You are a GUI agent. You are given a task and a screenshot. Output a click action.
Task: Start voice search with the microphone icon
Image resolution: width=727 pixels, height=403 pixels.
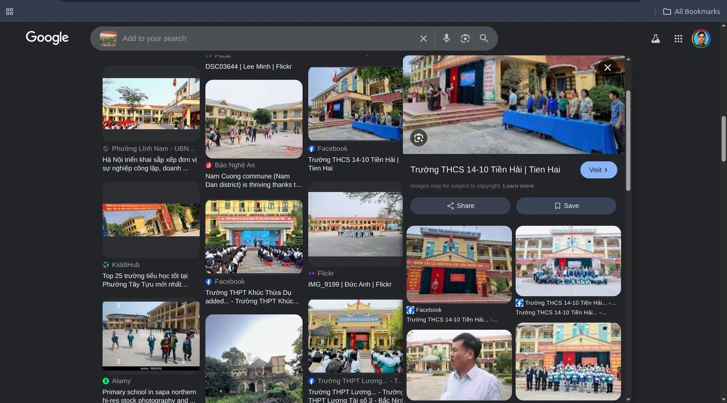click(447, 38)
